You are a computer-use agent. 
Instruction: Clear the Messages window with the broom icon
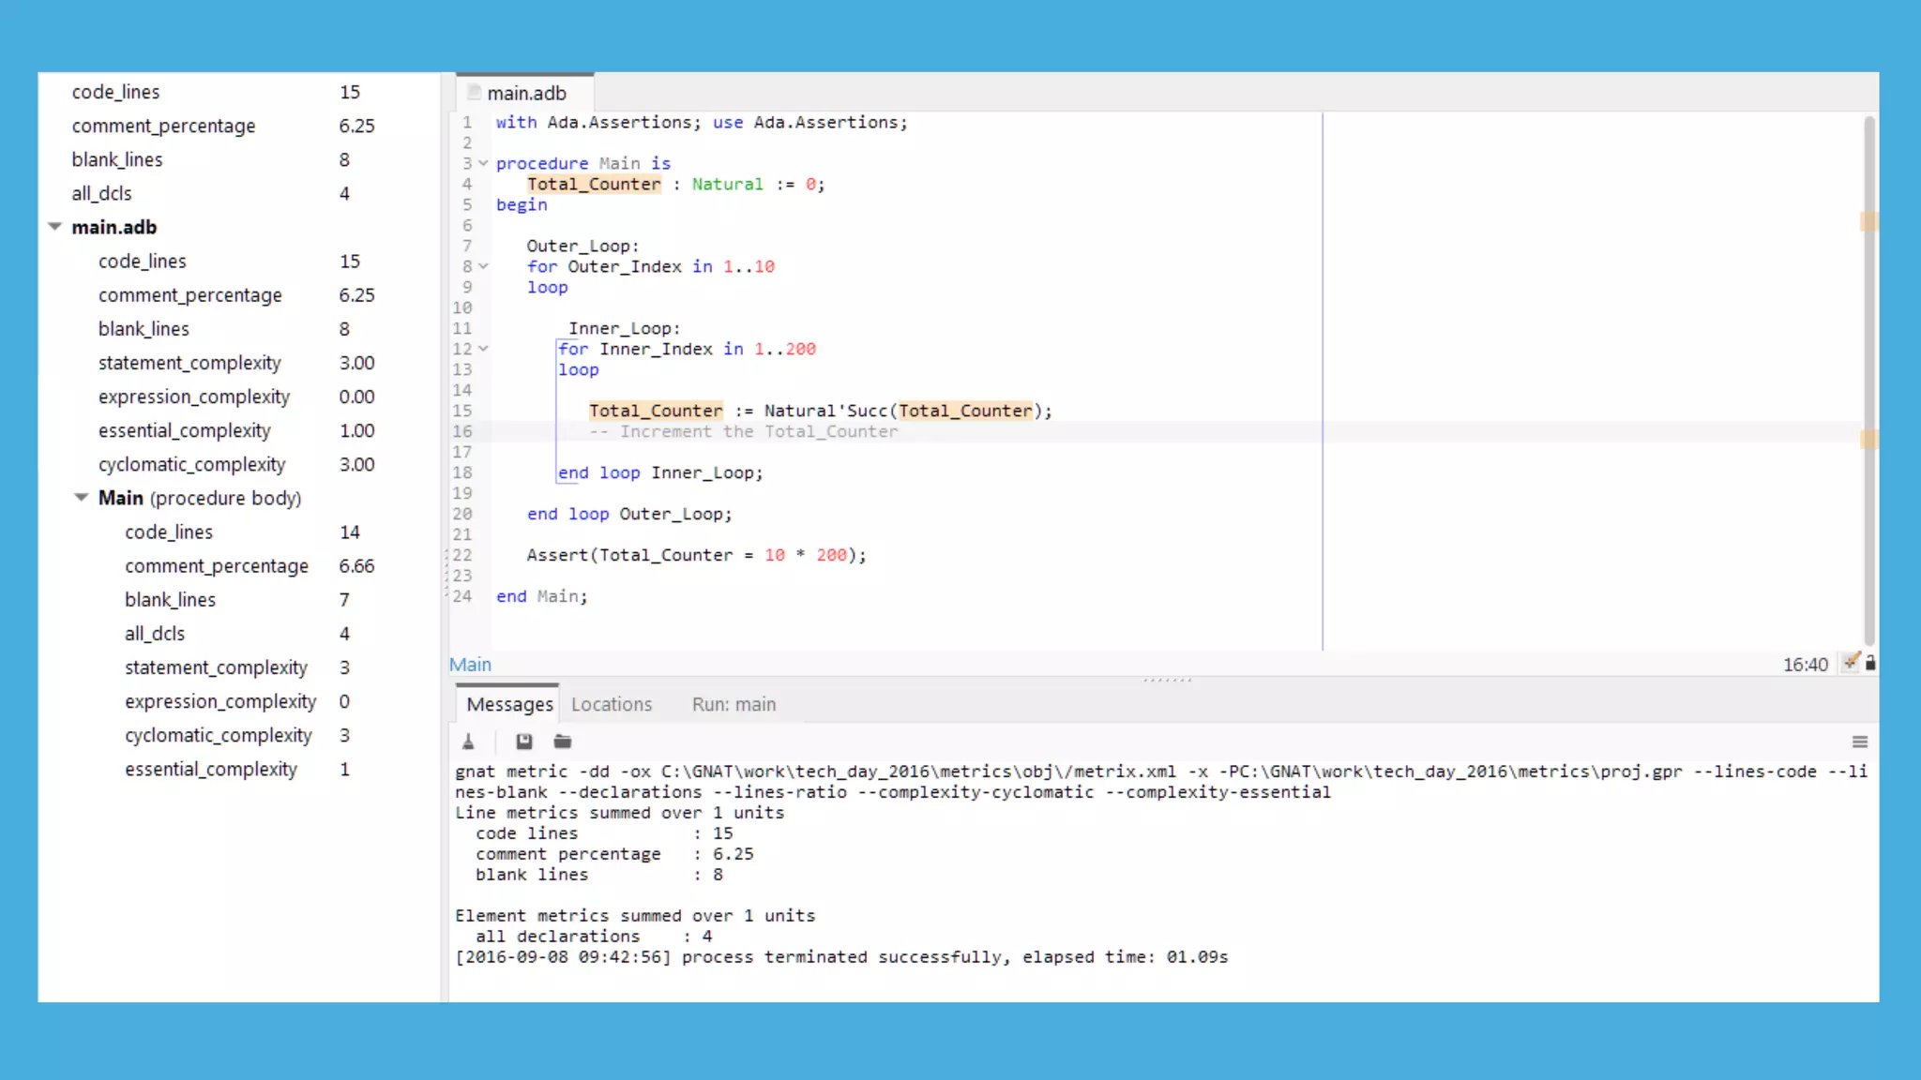click(x=468, y=742)
